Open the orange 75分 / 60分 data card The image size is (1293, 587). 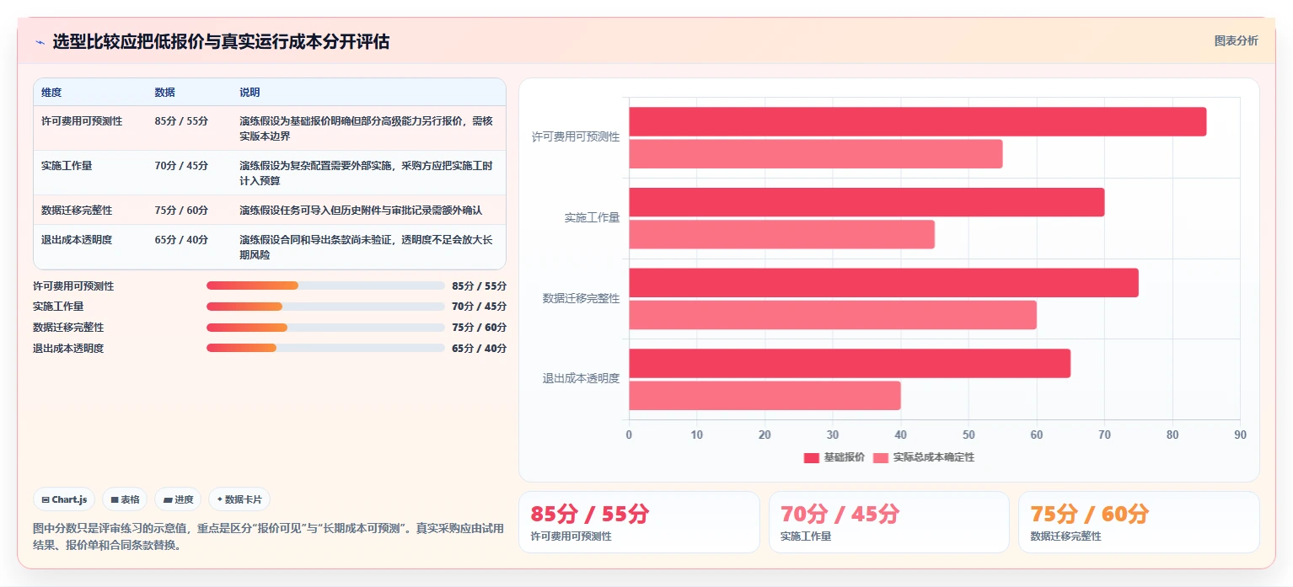1139,522
